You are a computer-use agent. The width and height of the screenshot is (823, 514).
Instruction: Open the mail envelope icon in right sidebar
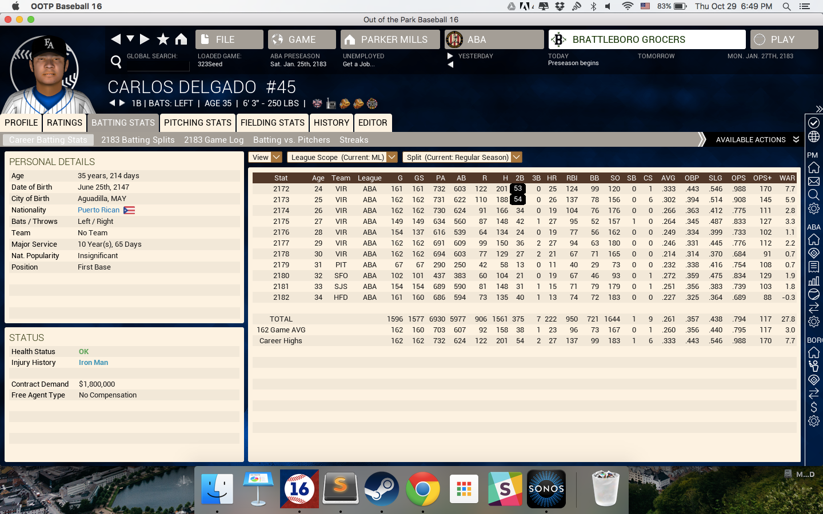click(x=814, y=182)
